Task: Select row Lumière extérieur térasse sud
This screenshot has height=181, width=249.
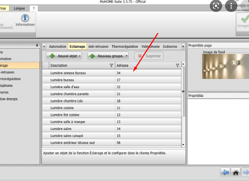Action: (x=112, y=142)
